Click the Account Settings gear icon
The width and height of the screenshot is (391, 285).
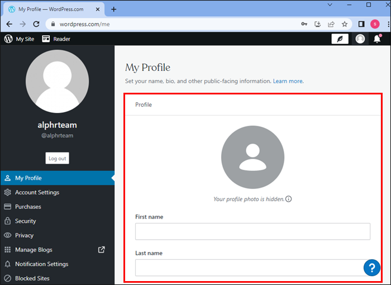8,192
